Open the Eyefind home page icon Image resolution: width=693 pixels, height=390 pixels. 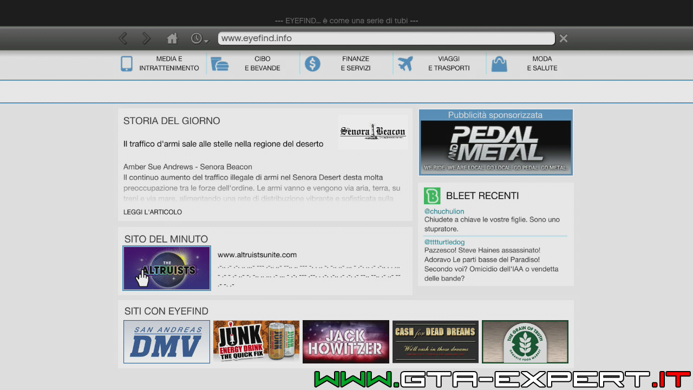[172, 38]
